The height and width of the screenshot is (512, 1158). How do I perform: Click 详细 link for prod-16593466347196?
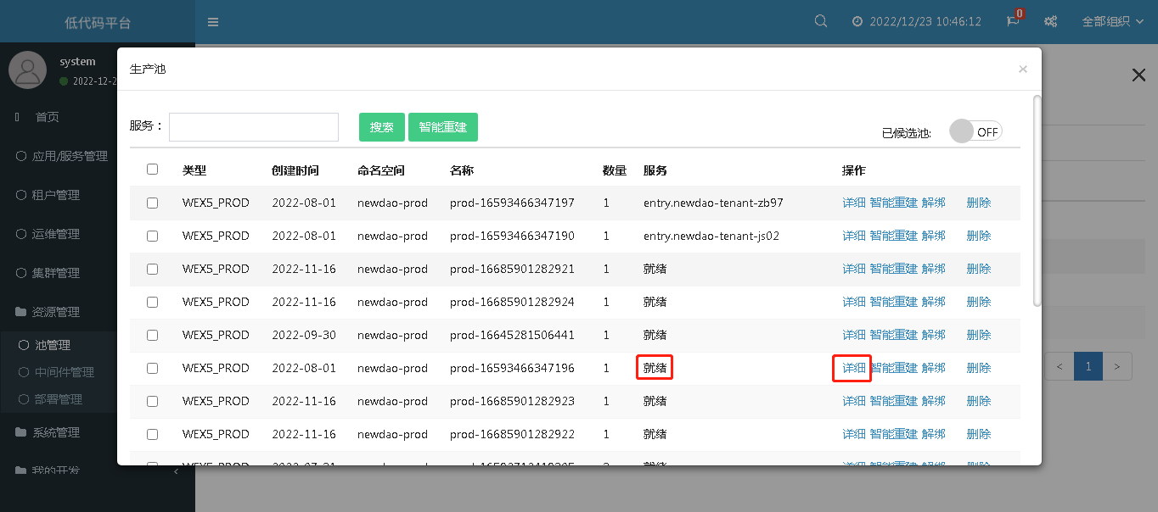pyautogui.click(x=853, y=369)
